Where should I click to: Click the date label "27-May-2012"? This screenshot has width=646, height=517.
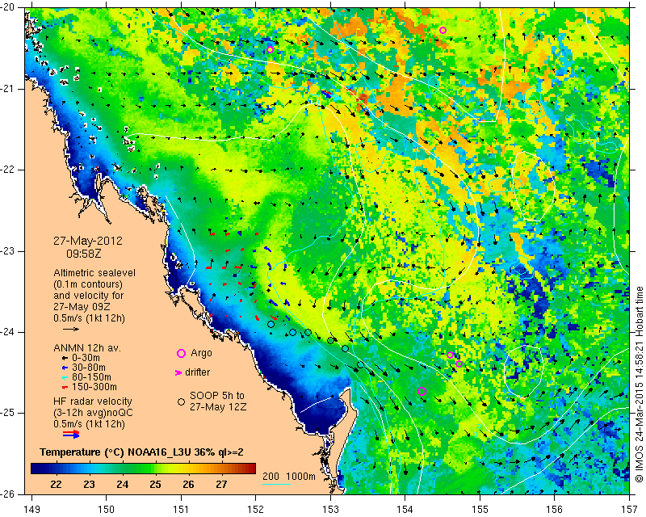point(88,241)
